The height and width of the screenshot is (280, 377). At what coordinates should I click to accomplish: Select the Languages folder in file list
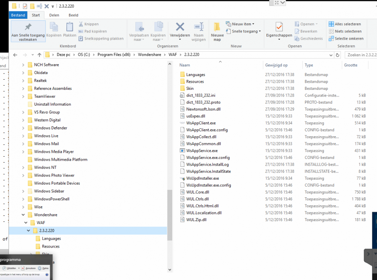coord(195,75)
